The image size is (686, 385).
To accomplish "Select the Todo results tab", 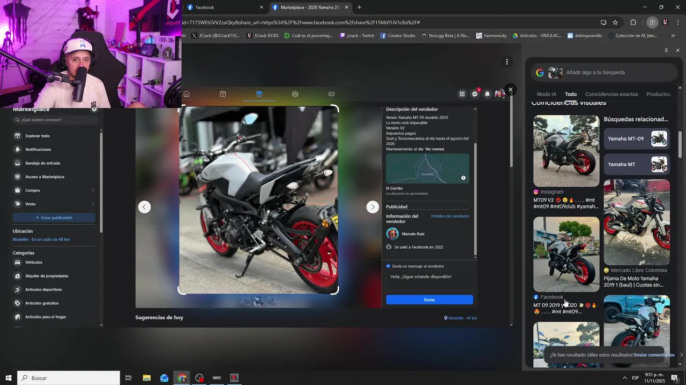I will tap(571, 94).
